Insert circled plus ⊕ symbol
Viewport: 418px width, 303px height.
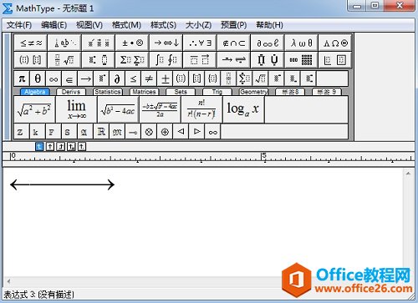click(x=165, y=131)
